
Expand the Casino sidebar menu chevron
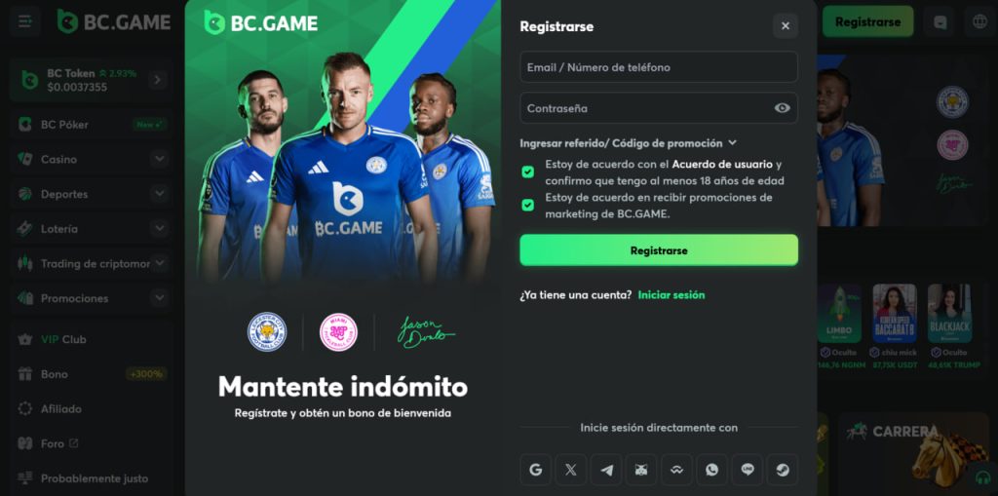pyautogui.click(x=159, y=159)
